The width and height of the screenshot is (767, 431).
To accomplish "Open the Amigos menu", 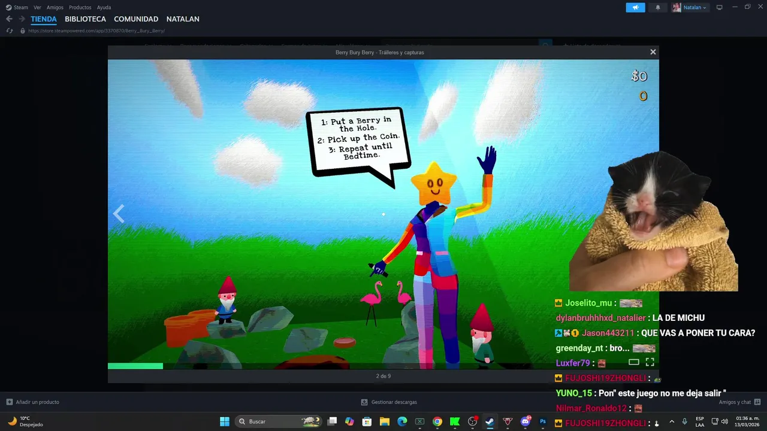I will tap(55, 7).
